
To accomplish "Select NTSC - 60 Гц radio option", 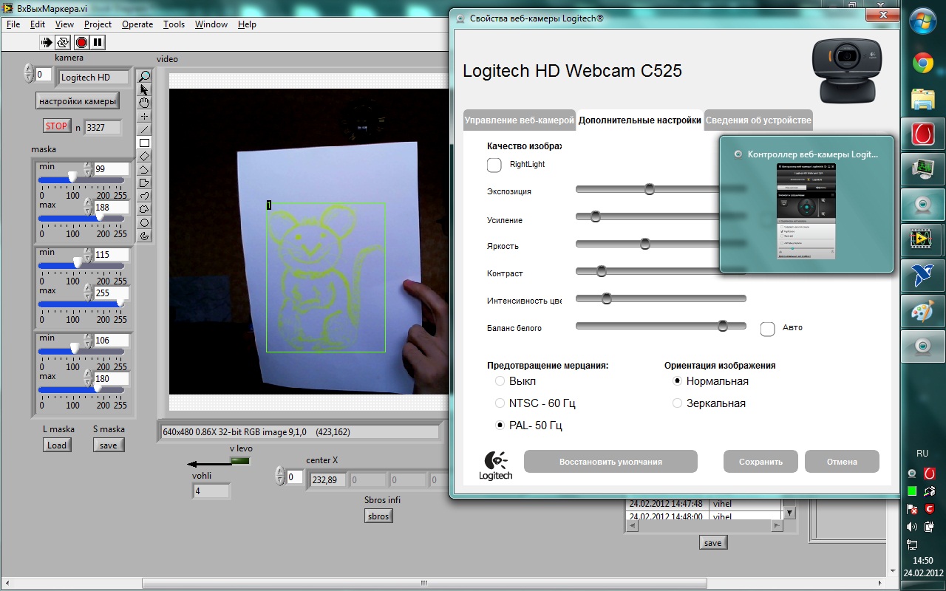I will tap(500, 403).
